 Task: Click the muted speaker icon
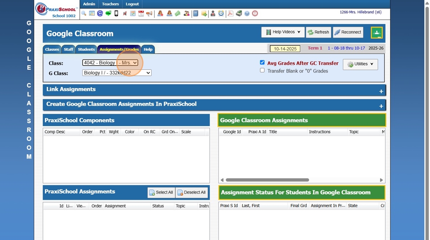[125, 13]
